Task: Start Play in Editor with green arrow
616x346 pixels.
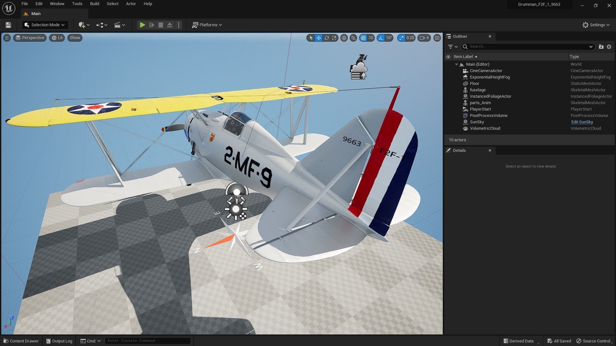Action: [x=142, y=25]
